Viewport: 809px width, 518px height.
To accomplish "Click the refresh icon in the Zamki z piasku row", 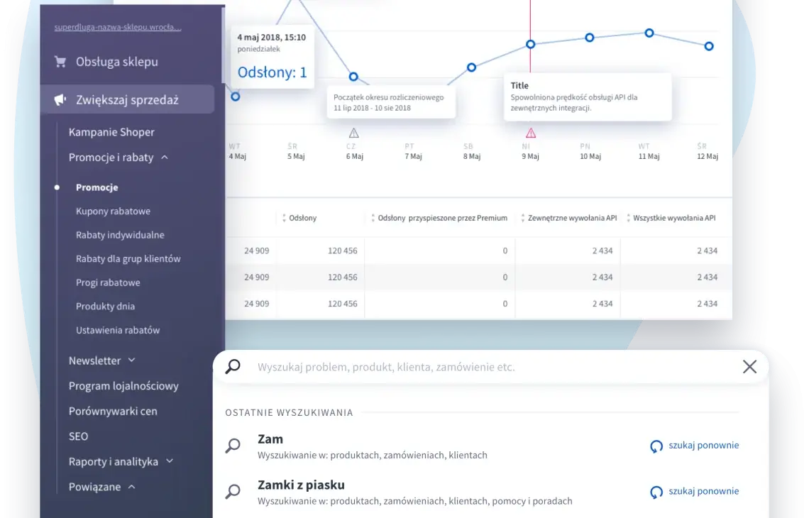I will click(656, 492).
